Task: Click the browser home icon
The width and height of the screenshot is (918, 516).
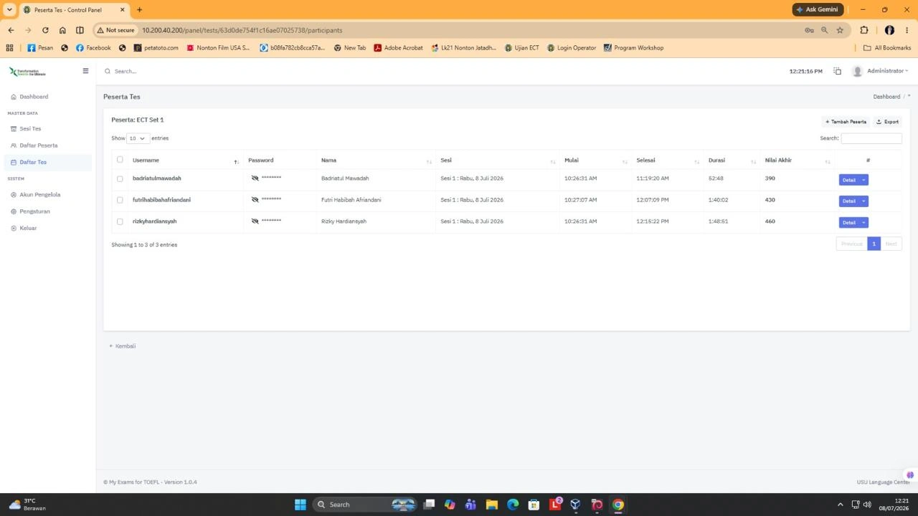Action: [62, 30]
